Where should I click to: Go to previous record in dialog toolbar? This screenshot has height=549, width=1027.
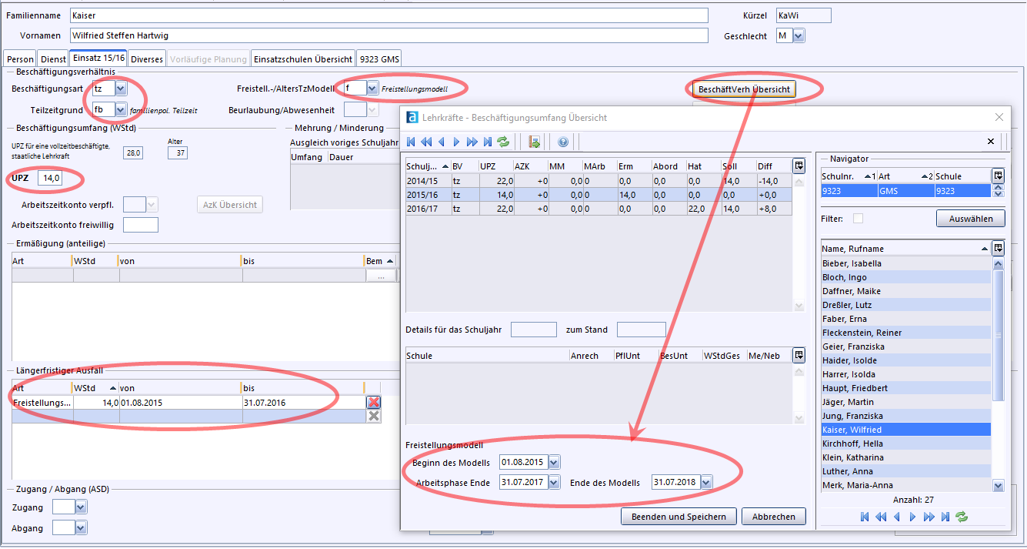[441, 142]
